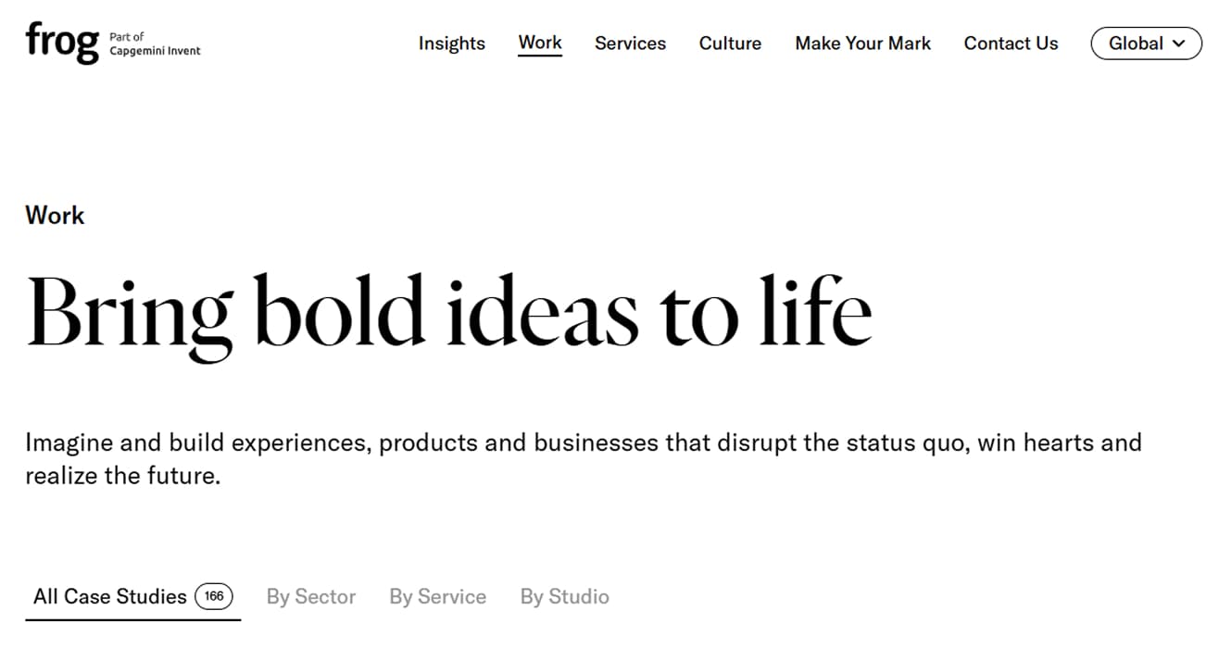Open the Insights navigation item
This screenshot has width=1232, height=648.
click(451, 44)
